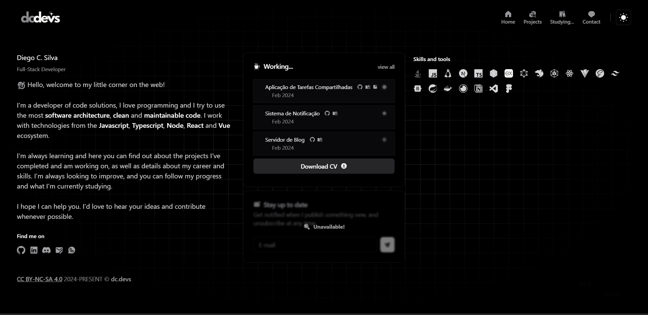
Task: Navigate to the Contact page
Action: click(591, 18)
